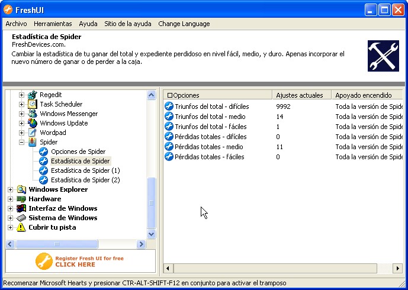Click the options list scroll right arrow
The width and height of the screenshot is (408, 290).
tap(398, 268)
